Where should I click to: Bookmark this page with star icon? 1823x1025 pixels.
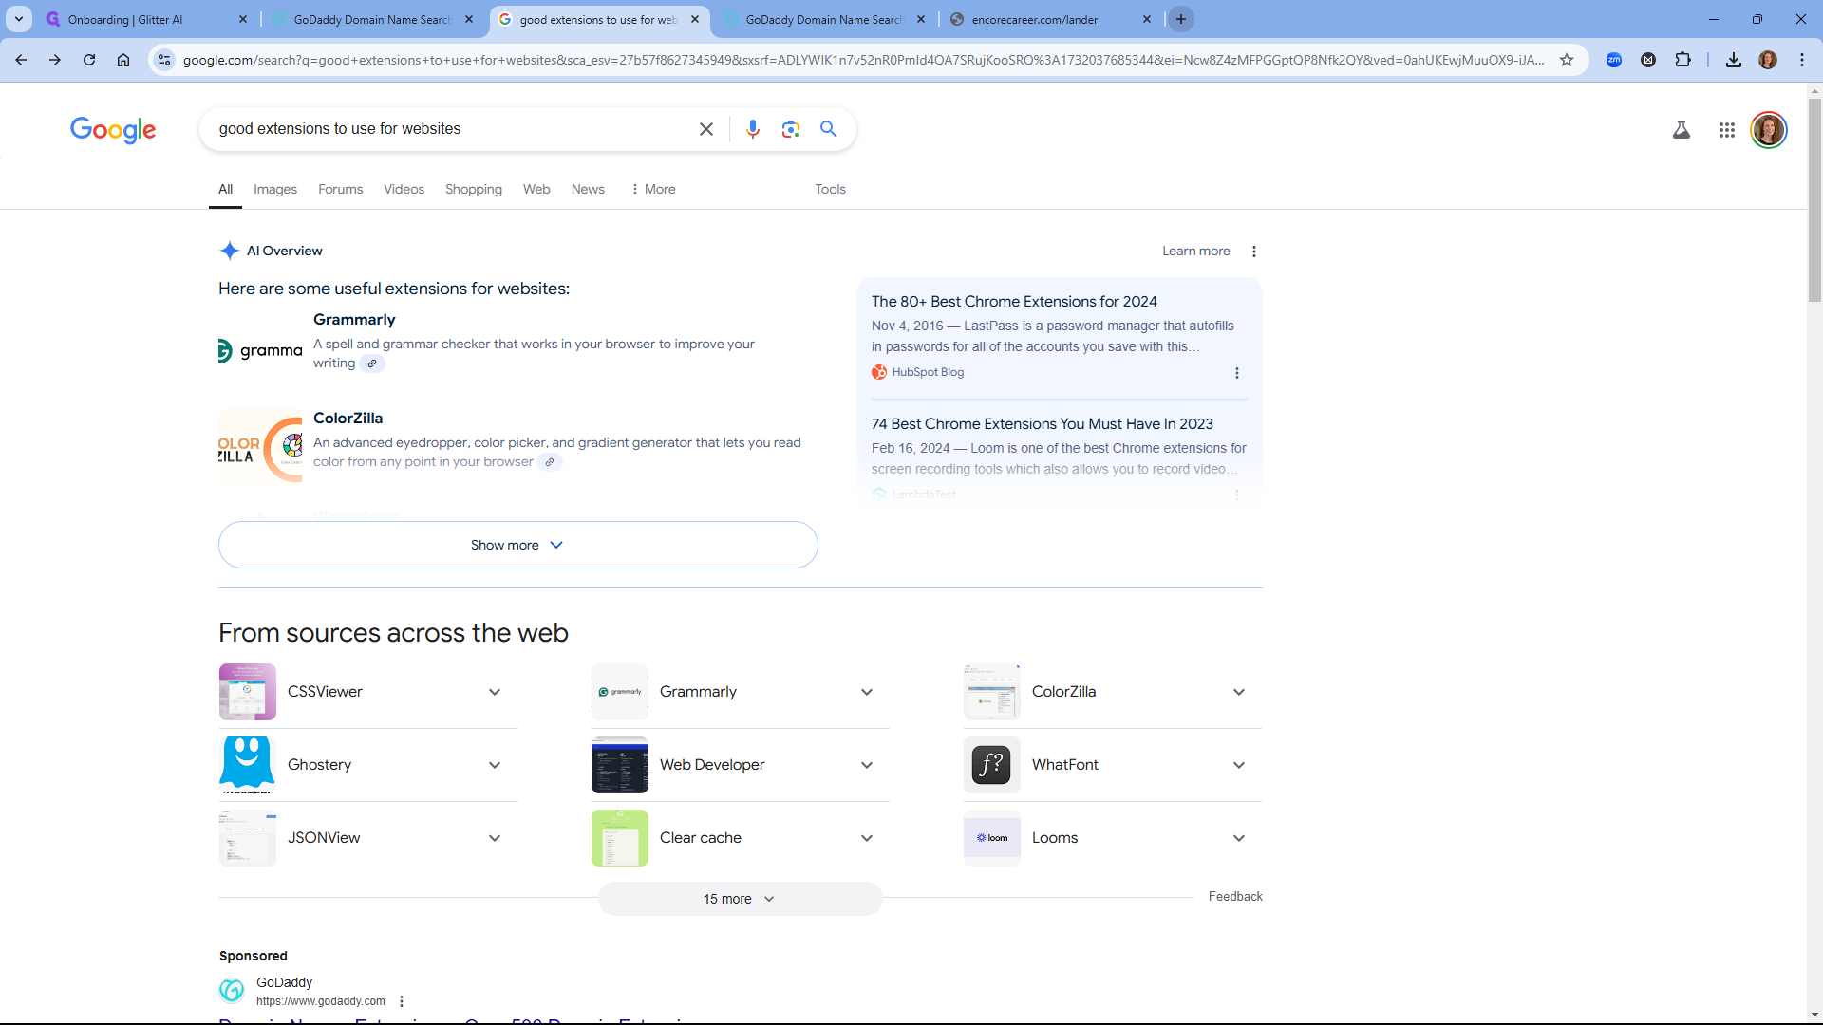click(x=1567, y=60)
